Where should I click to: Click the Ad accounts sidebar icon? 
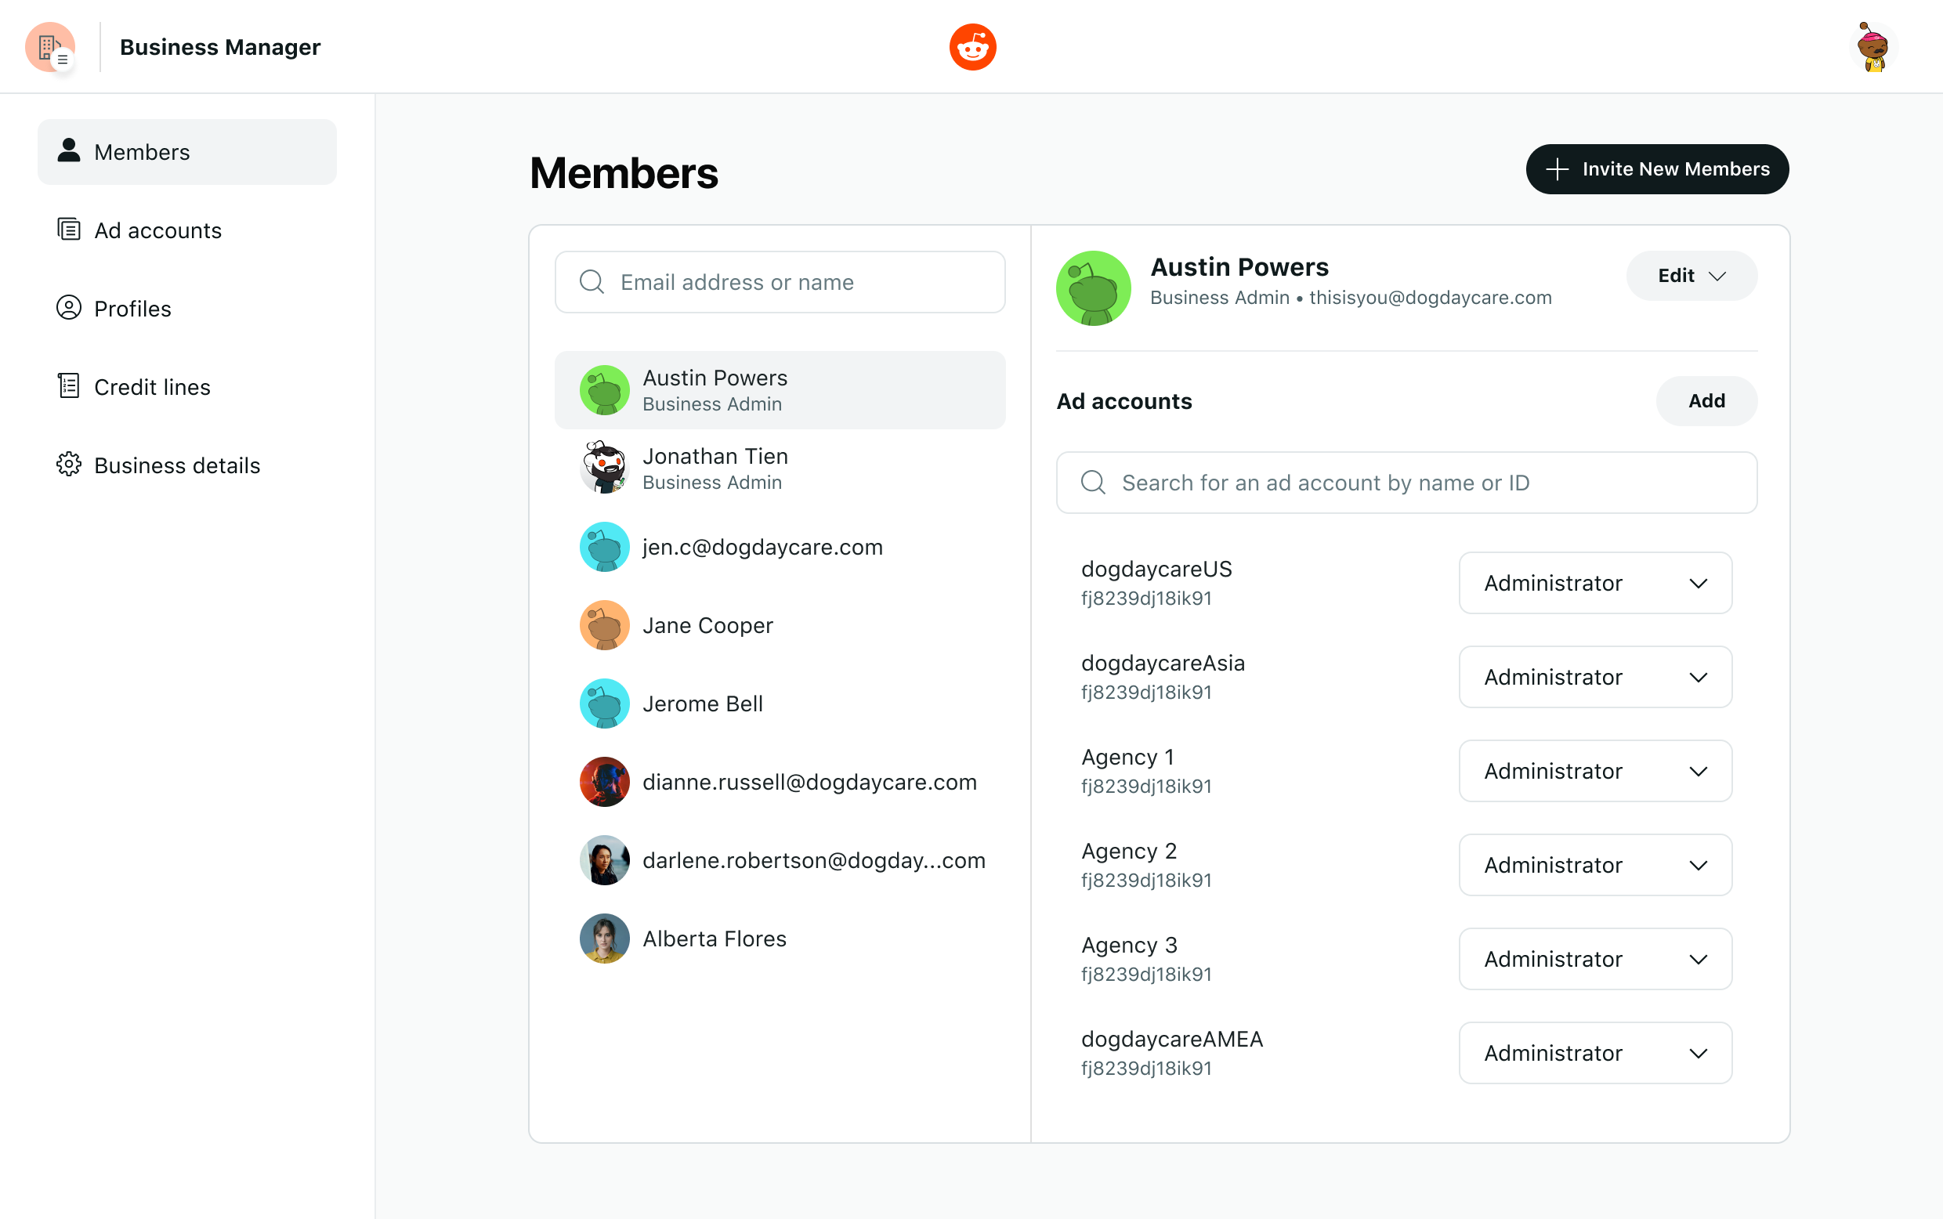[69, 230]
